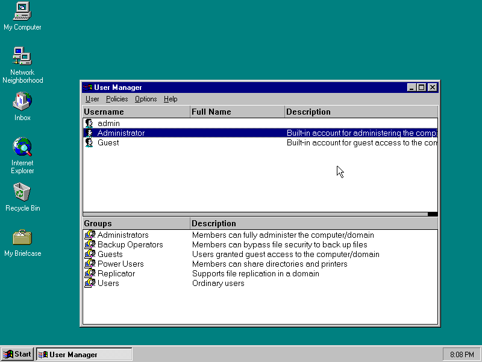The height and width of the screenshot is (362, 482).
Task: Click the User Manager taskbar button
Action: [x=84, y=354]
